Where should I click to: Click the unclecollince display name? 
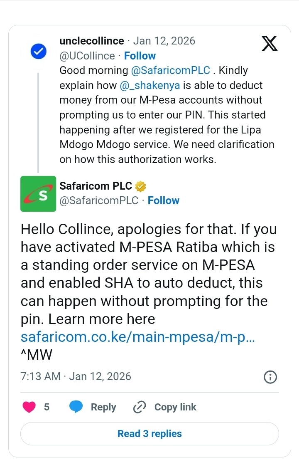click(x=92, y=41)
